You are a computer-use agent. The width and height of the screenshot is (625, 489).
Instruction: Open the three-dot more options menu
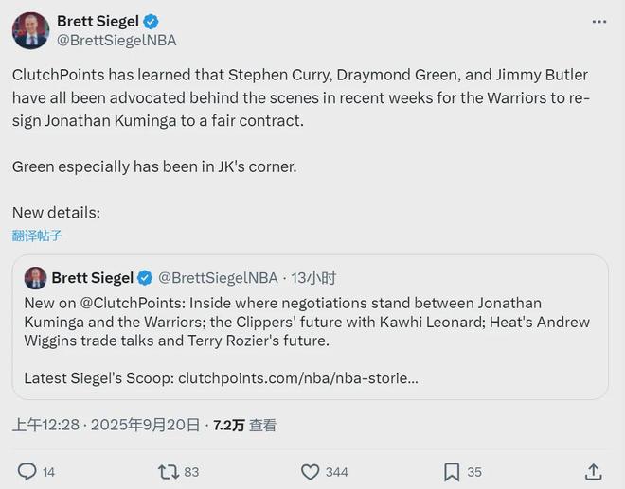click(598, 21)
